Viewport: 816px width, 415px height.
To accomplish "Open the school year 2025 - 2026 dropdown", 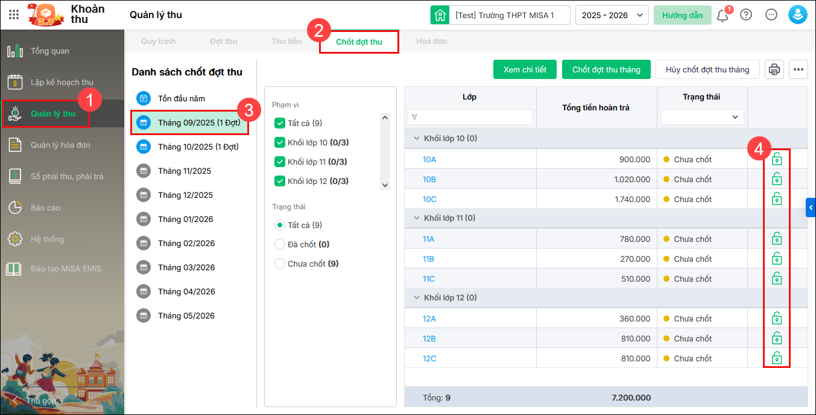I will point(612,15).
